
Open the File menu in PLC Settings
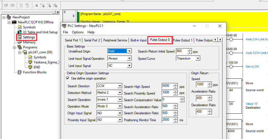(x=65, y=32)
